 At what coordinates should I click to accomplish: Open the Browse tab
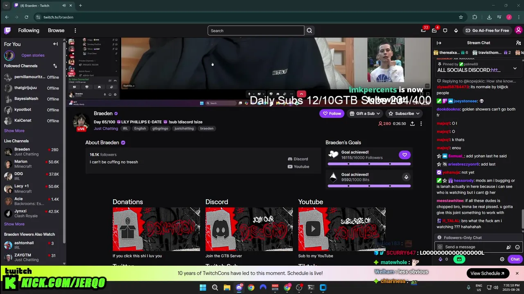[x=56, y=31]
